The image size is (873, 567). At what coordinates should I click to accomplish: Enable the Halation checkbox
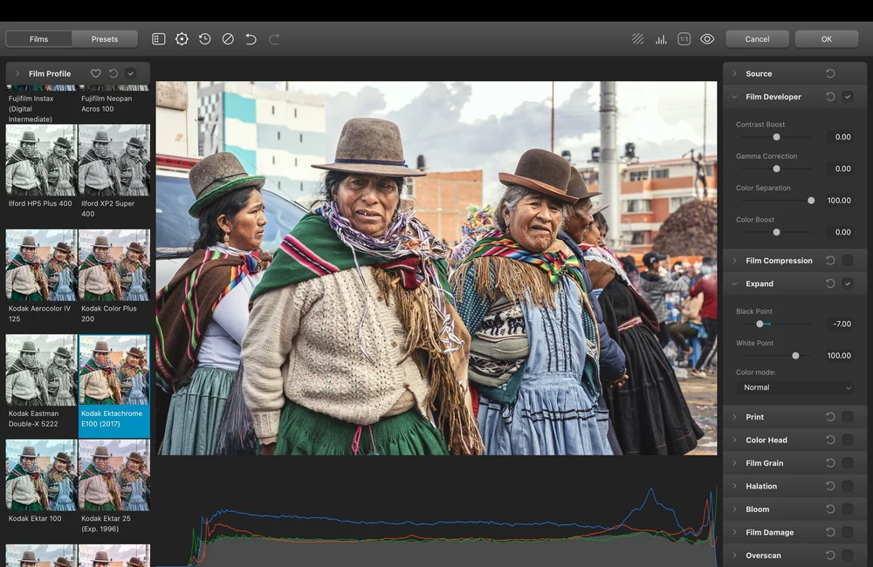tap(848, 487)
